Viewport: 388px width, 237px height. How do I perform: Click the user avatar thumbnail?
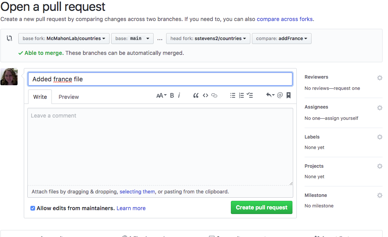click(x=9, y=77)
